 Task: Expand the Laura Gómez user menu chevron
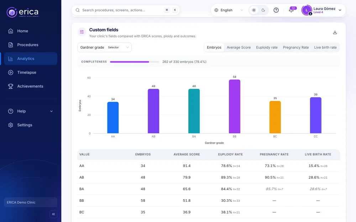click(340, 10)
